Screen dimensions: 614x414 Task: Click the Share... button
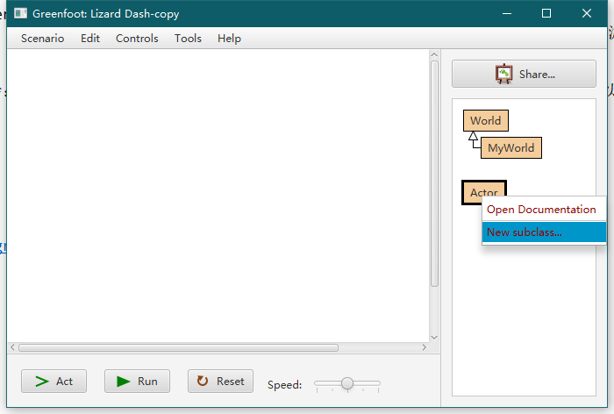(x=524, y=74)
